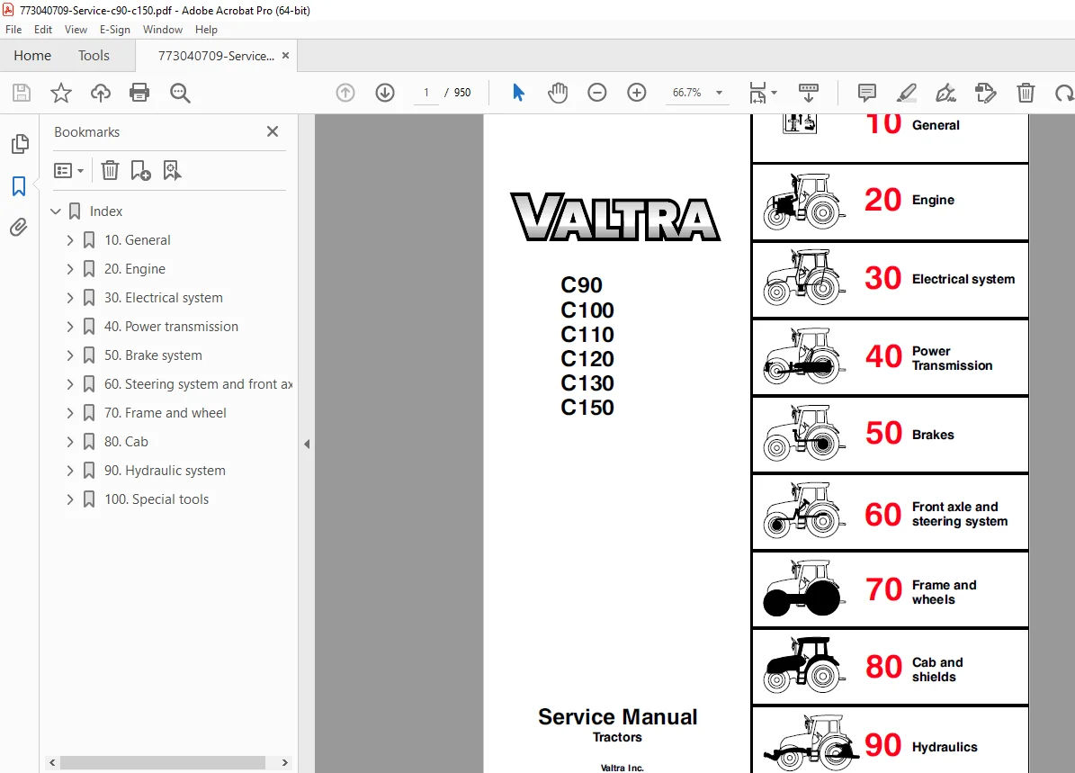Close the 773040709-Service document tab
1075x773 pixels.
pos(286,56)
